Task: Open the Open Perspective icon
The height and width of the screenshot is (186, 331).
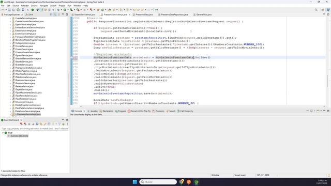Action: click(323, 10)
